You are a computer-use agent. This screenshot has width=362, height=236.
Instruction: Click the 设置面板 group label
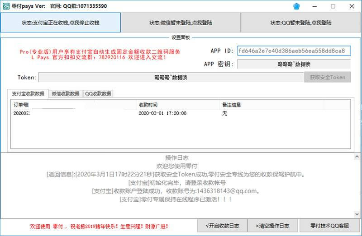pyautogui.click(x=181, y=37)
